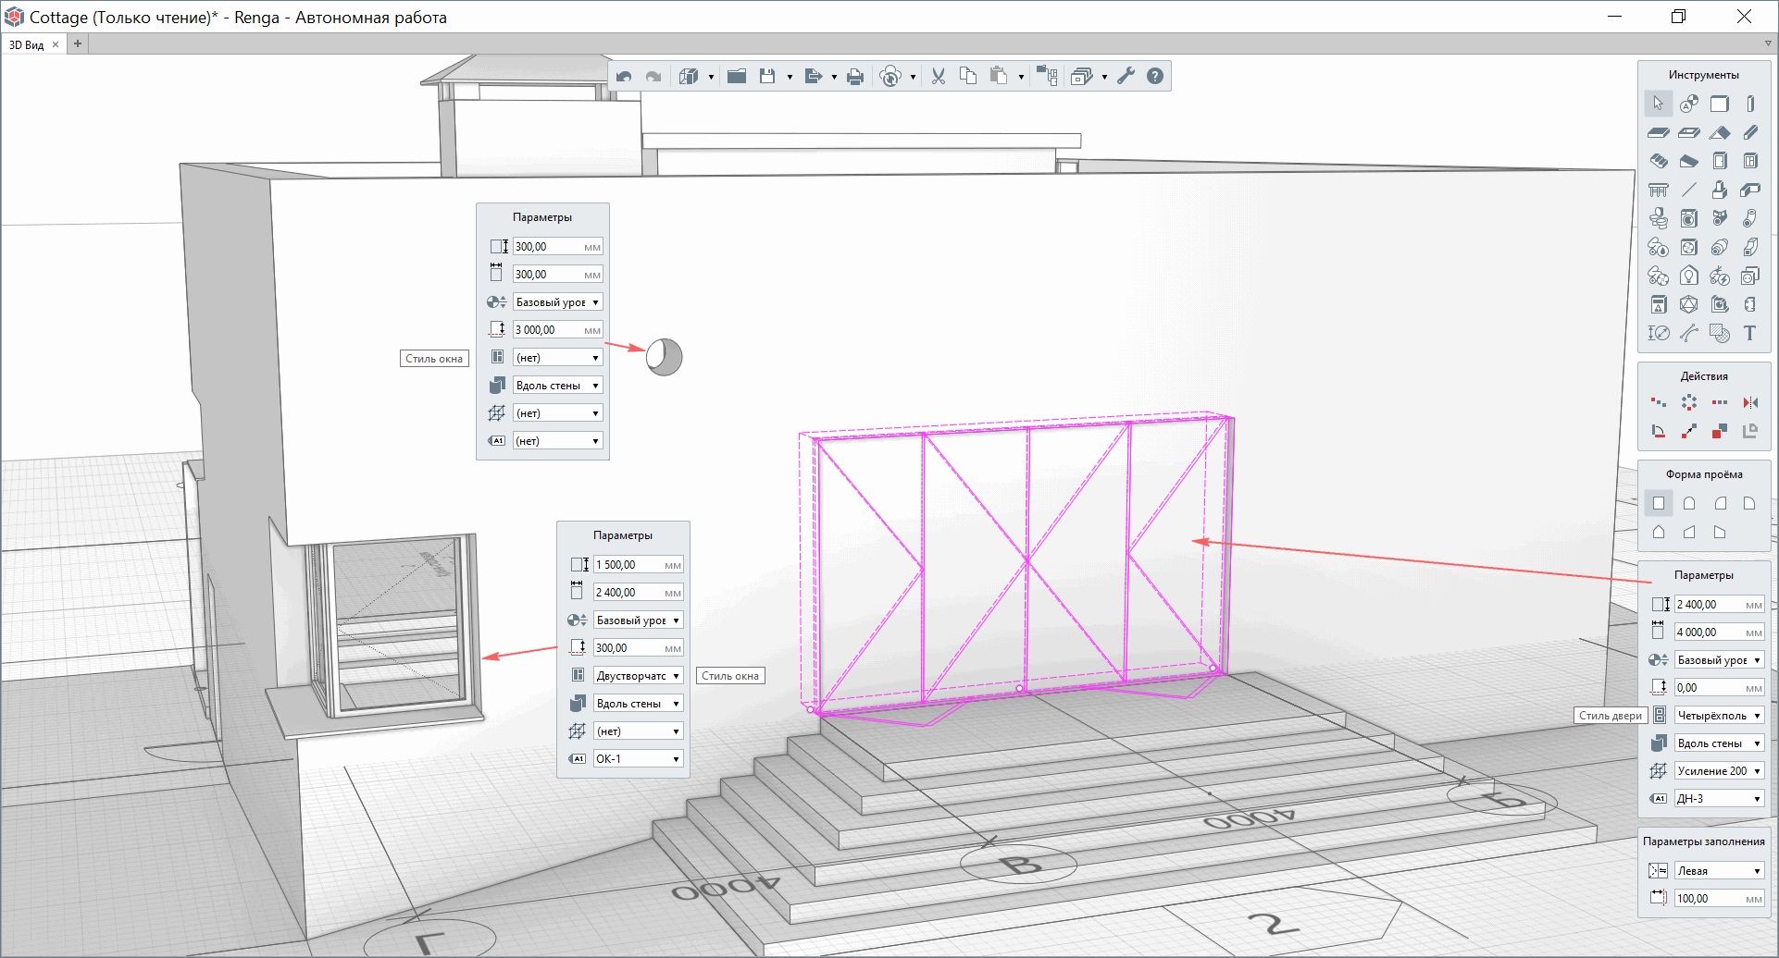
Task: Click level offset field 3 000,00
Action: pyautogui.click(x=557, y=330)
